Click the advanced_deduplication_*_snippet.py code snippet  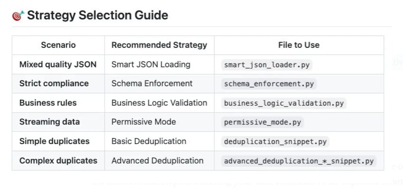[298, 161]
